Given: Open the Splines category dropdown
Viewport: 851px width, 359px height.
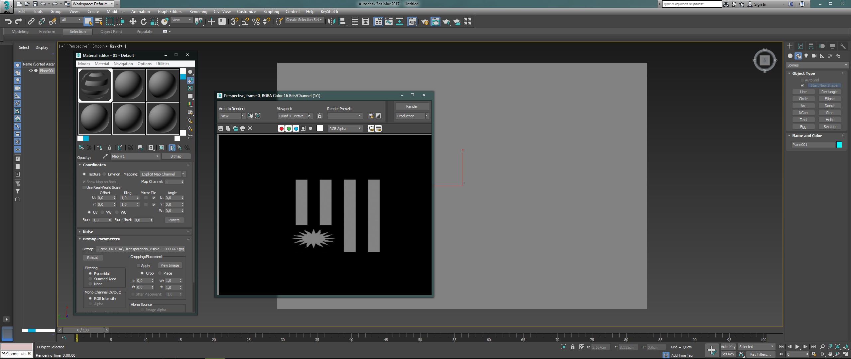Looking at the screenshot, I should (x=817, y=65).
